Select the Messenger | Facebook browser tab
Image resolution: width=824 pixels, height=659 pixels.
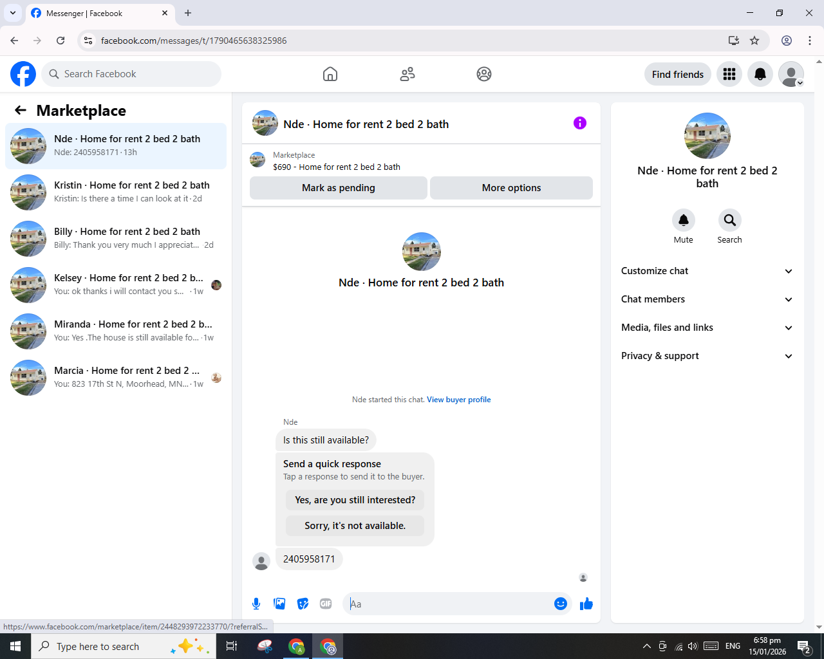(x=100, y=13)
